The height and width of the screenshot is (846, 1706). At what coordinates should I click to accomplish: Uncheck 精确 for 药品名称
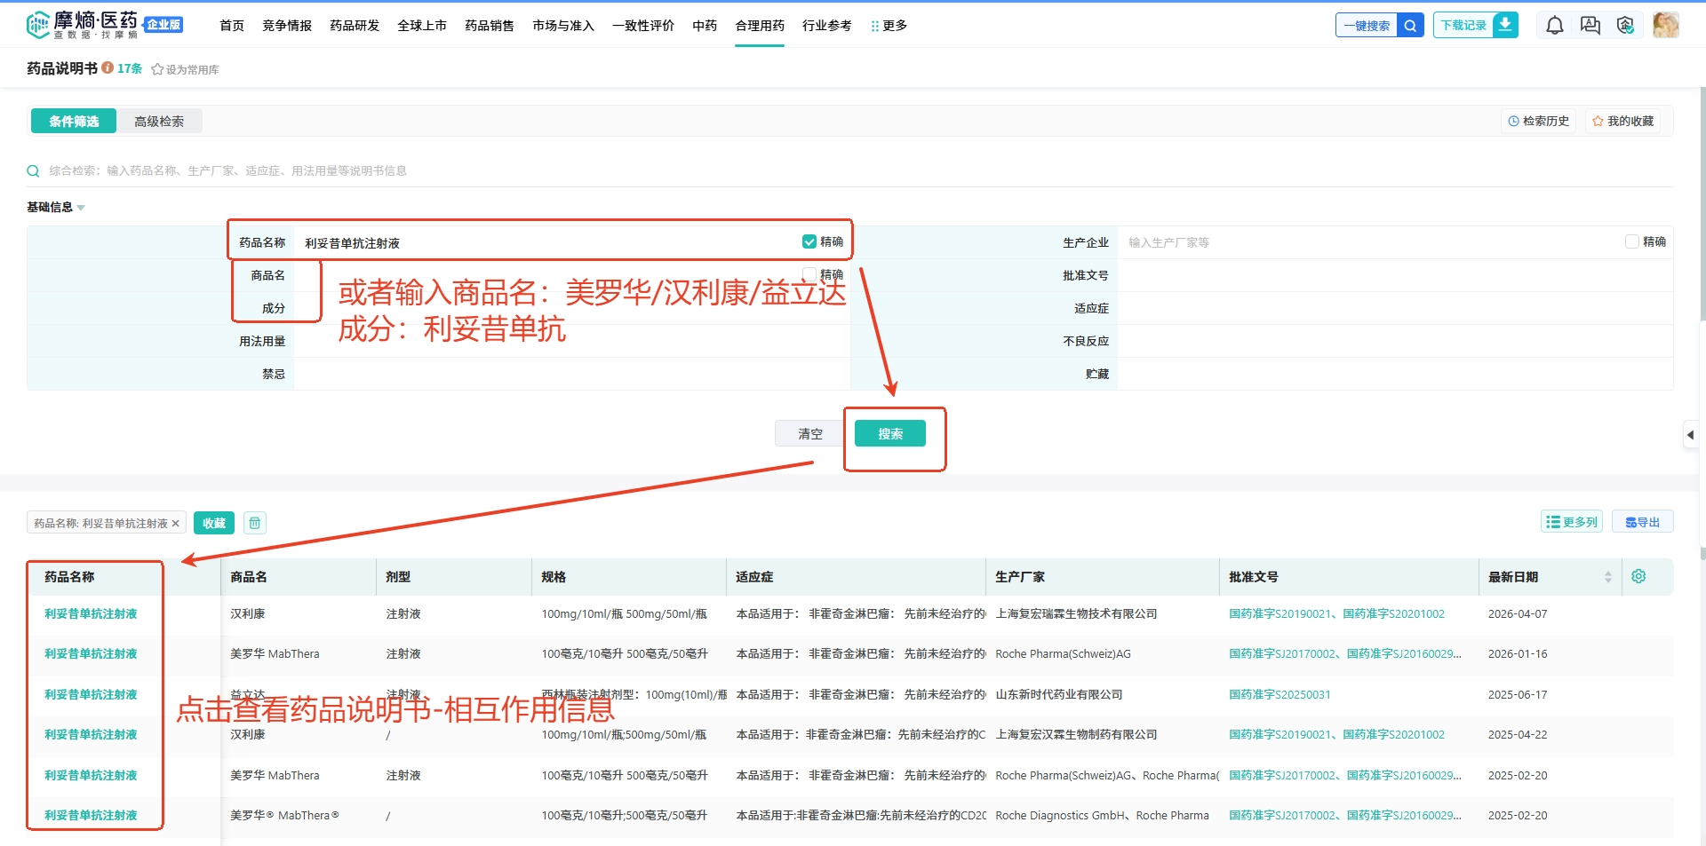click(x=809, y=241)
